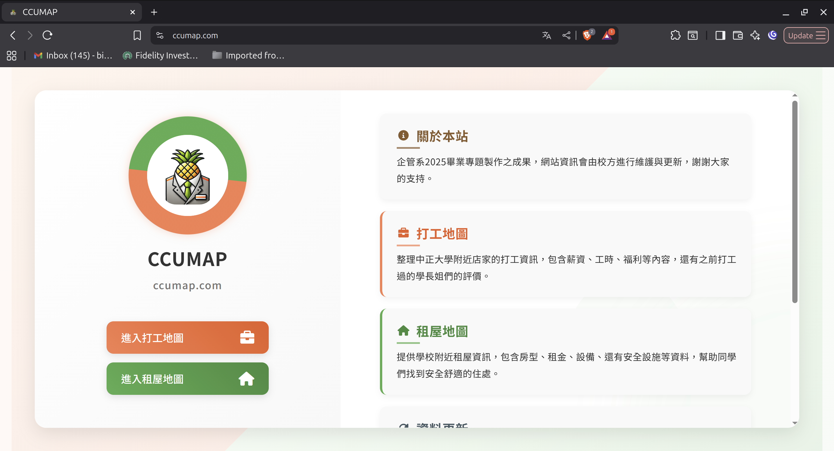834x451 pixels.
Task: Click 進入打工地圖 orange button
Action: (x=187, y=338)
